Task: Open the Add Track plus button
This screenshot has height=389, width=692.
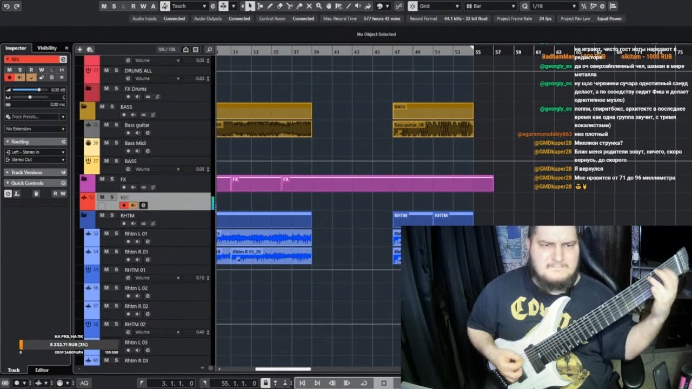Action: (x=79, y=49)
